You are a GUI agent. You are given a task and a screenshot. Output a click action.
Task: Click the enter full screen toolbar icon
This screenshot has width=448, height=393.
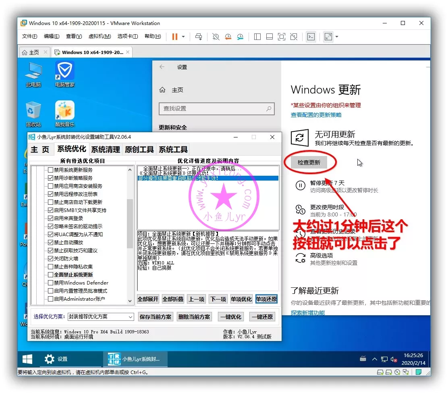tap(328, 37)
